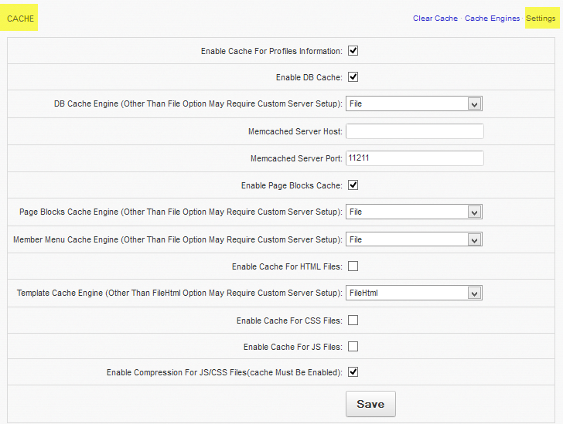This screenshot has height=424, width=563.
Task: Open the DB Cache Engine dropdown
Action: click(414, 103)
